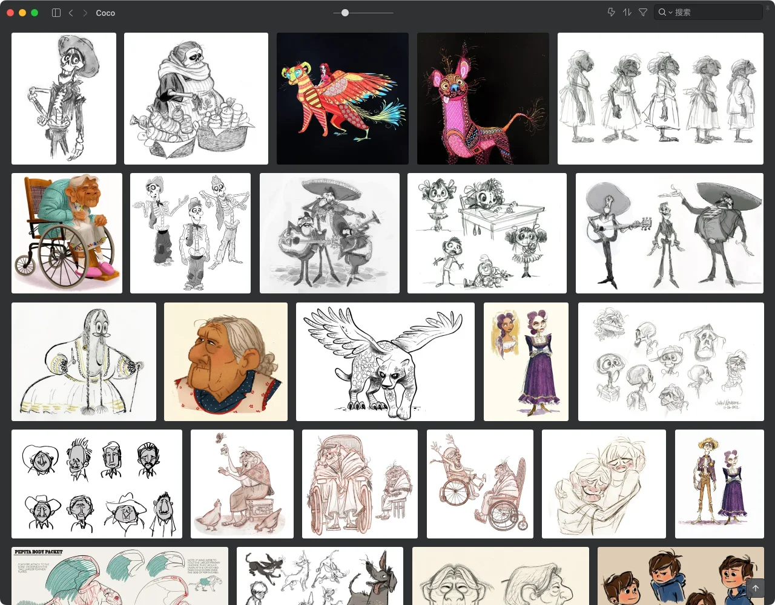Image resolution: width=775 pixels, height=605 pixels.
Task: Click the lightning bolt toolbar icon
Action: (612, 12)
